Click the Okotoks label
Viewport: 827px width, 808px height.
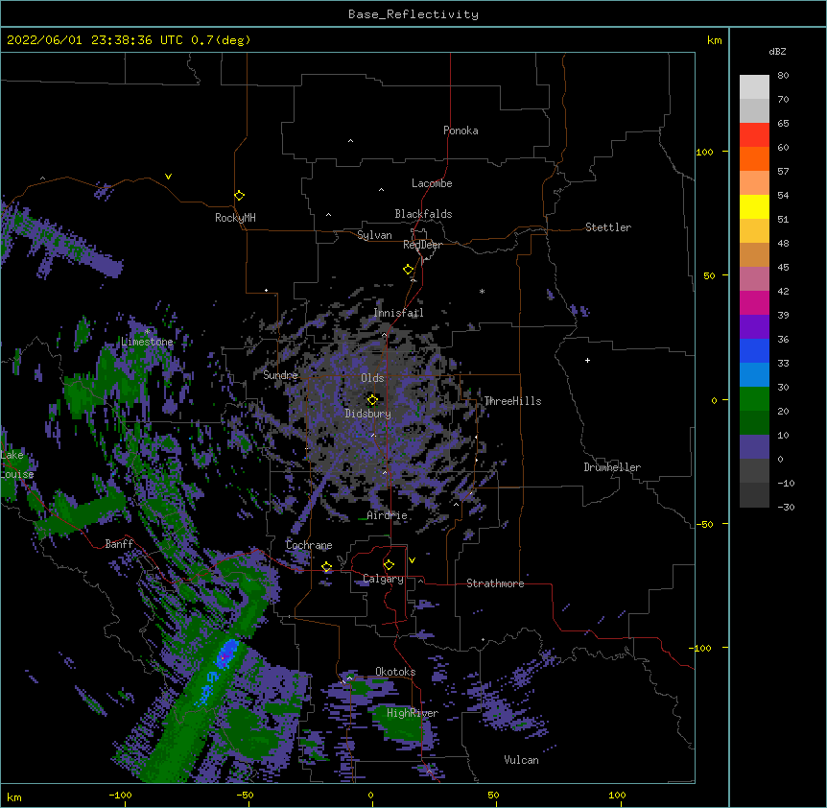395,672
